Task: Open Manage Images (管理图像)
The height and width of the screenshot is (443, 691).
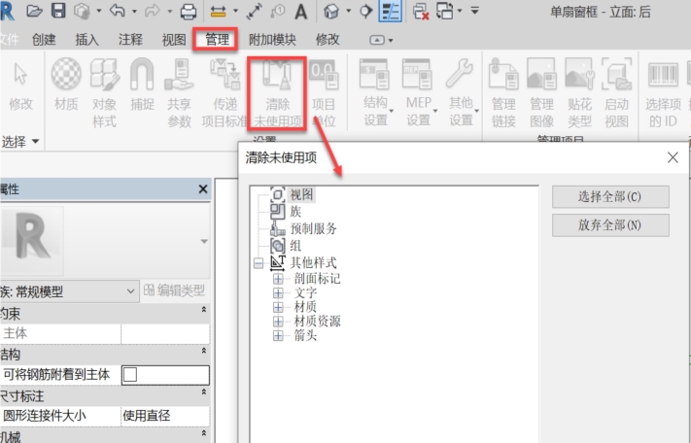Action: click(x=541, y=92)
